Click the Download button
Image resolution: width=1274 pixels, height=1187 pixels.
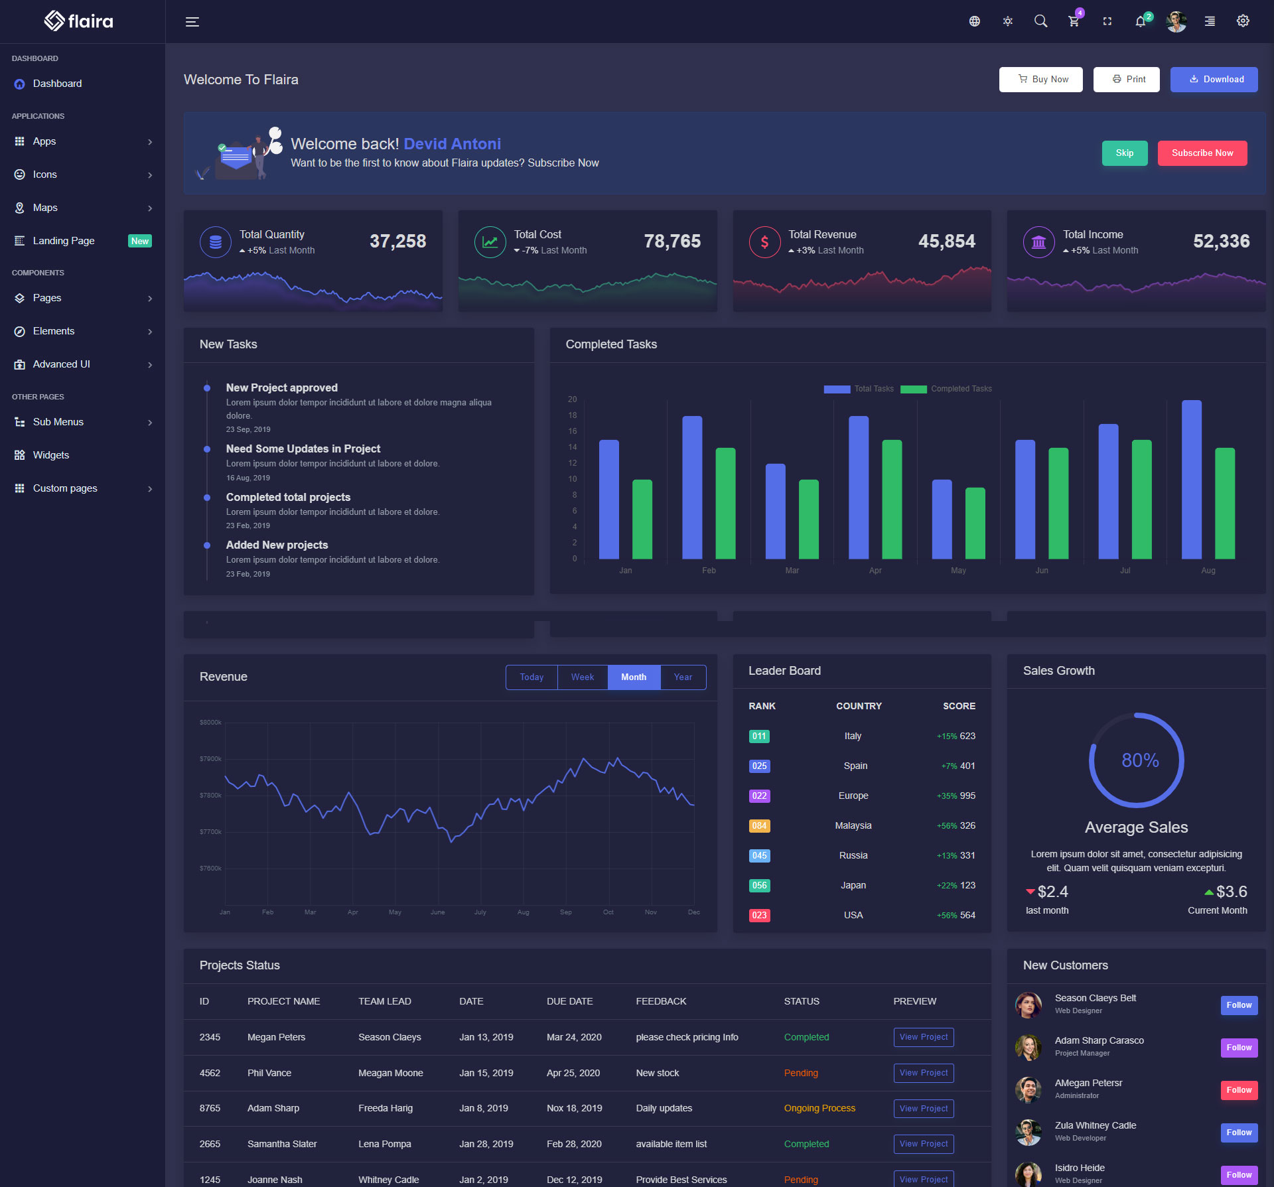pos(1214,79)
